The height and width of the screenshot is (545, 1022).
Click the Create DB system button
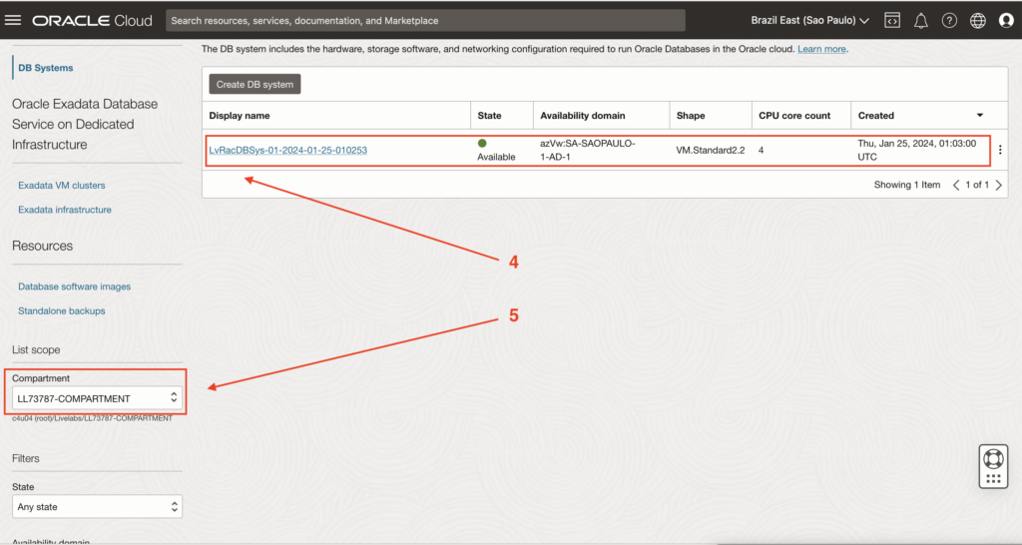255,85
